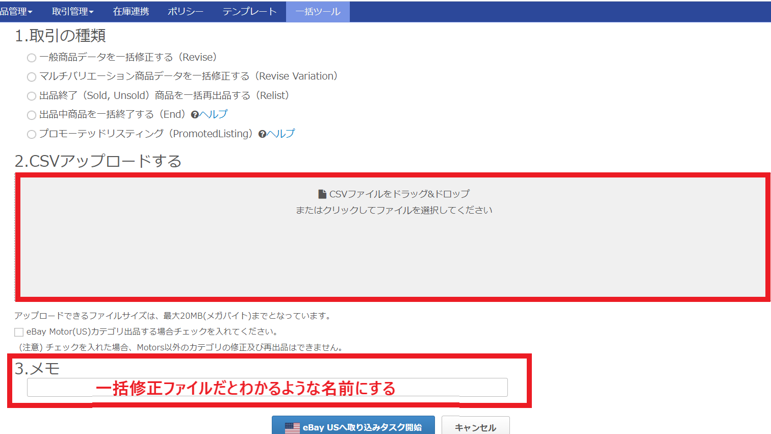Screen dimensions: 771x434
Task: Click the file icon in CSV drop area
Action: [x=322, y=194]
